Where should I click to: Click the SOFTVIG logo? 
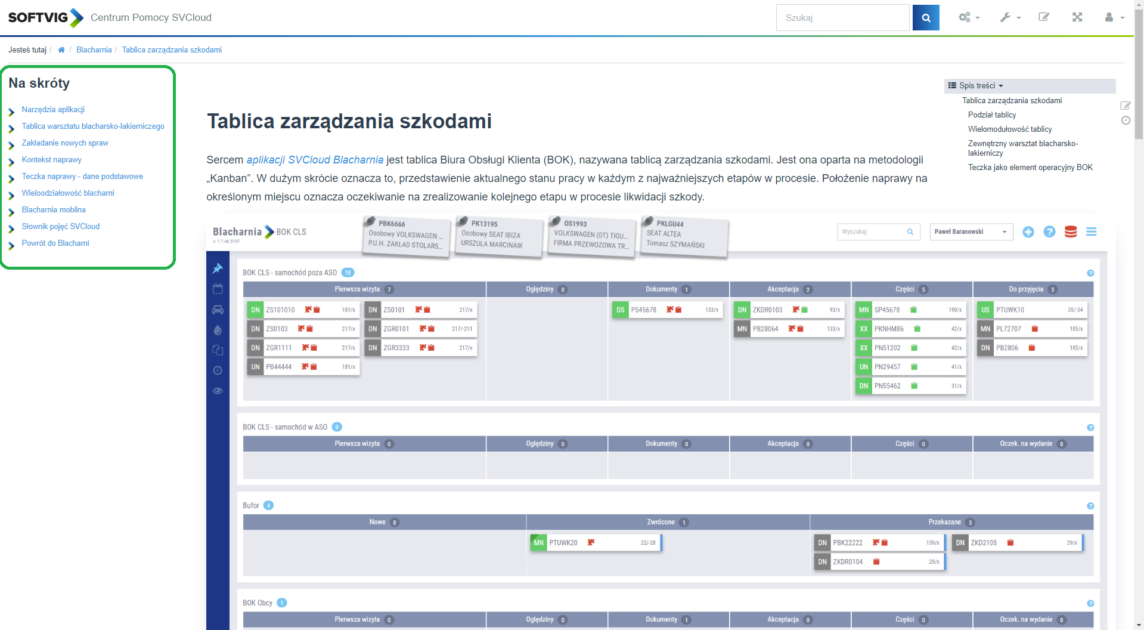45,18
